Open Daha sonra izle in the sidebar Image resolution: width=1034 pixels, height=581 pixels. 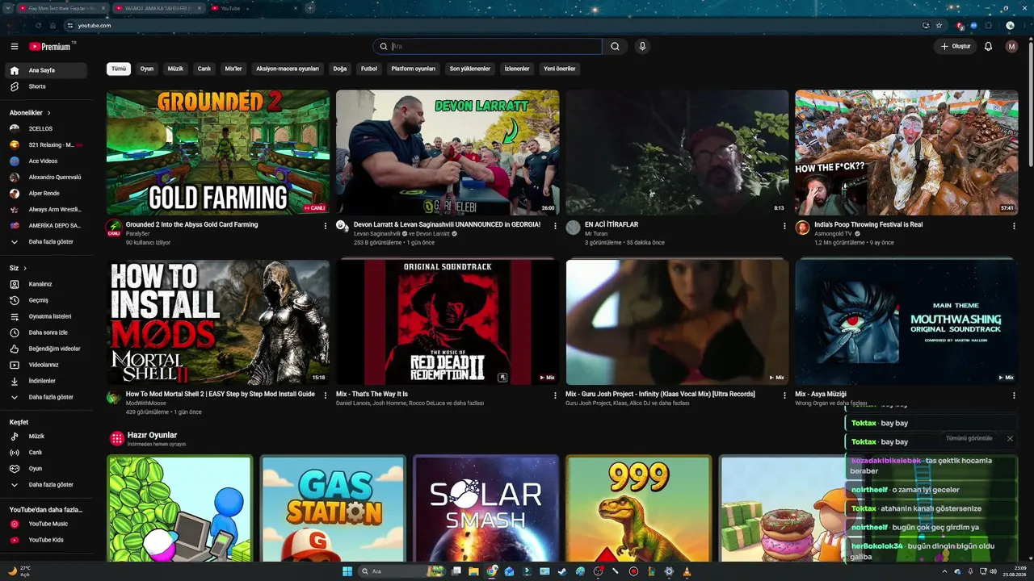[x=48, y=332]
